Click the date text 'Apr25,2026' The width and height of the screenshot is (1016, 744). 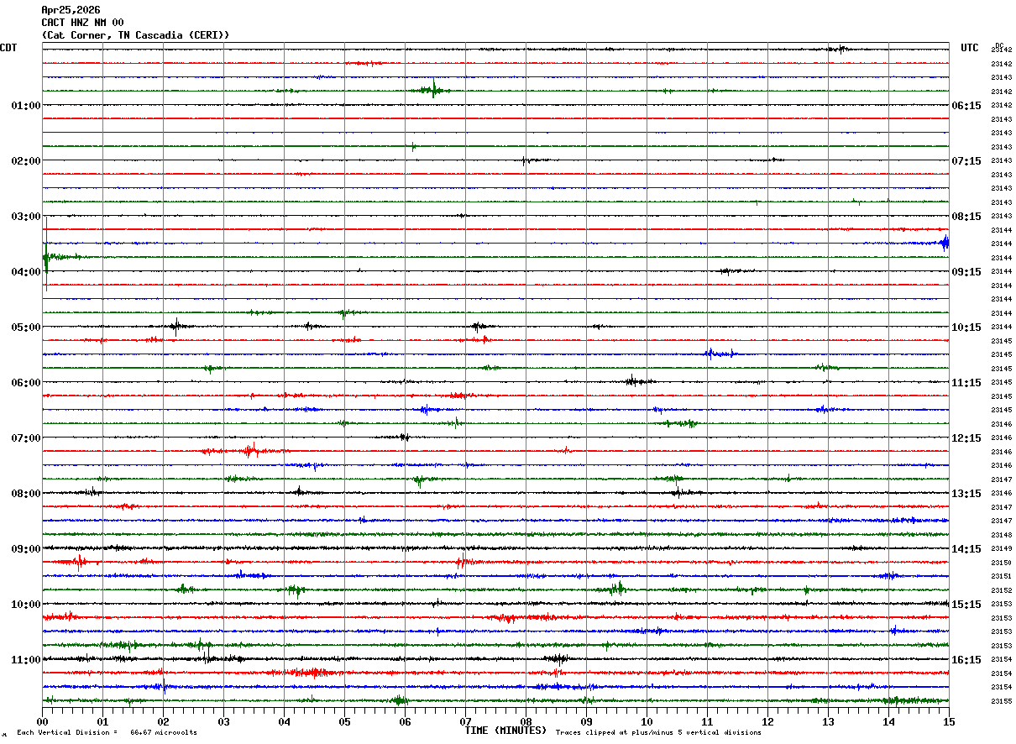pyautogui.click(x=71, y=10)
